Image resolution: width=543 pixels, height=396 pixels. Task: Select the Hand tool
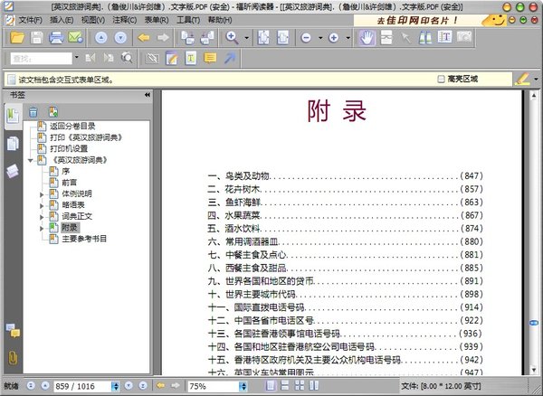[367, 37]
